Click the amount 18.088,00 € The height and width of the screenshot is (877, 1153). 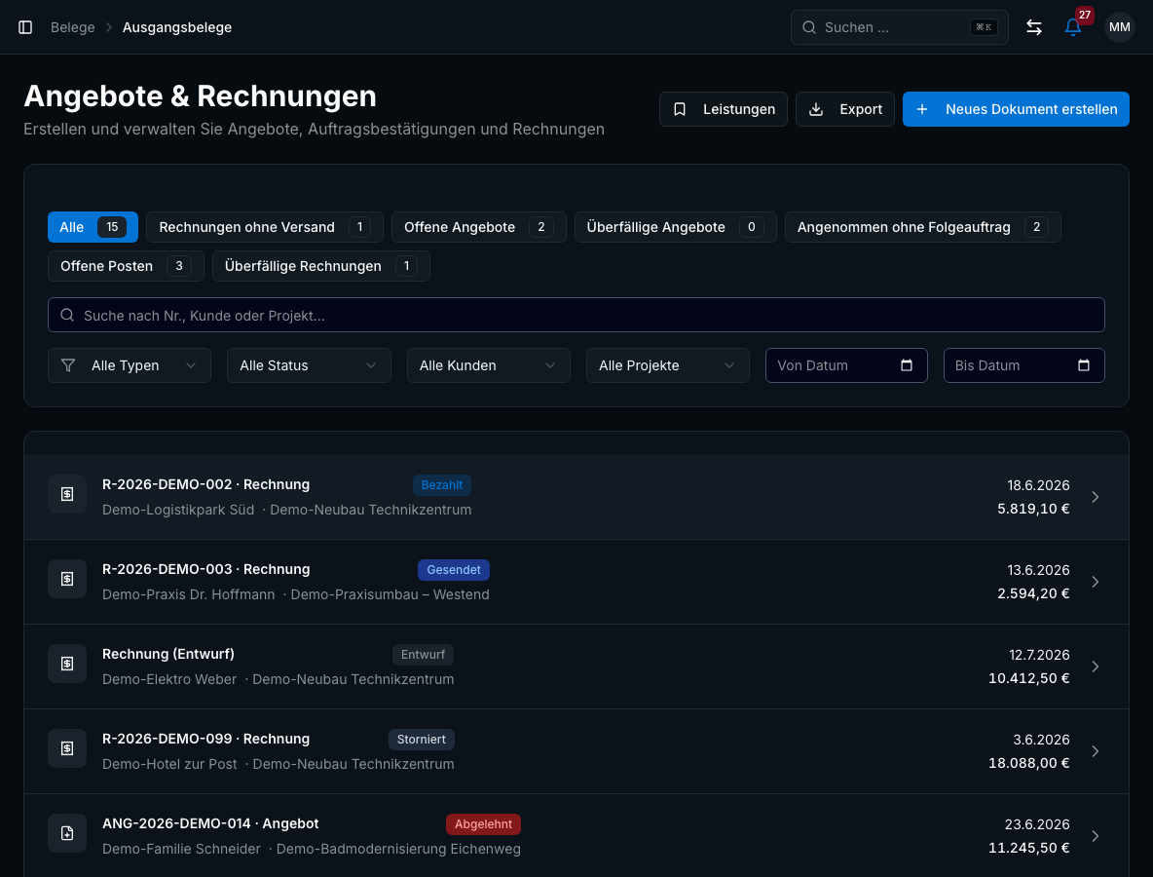(x=1028, y=762)
